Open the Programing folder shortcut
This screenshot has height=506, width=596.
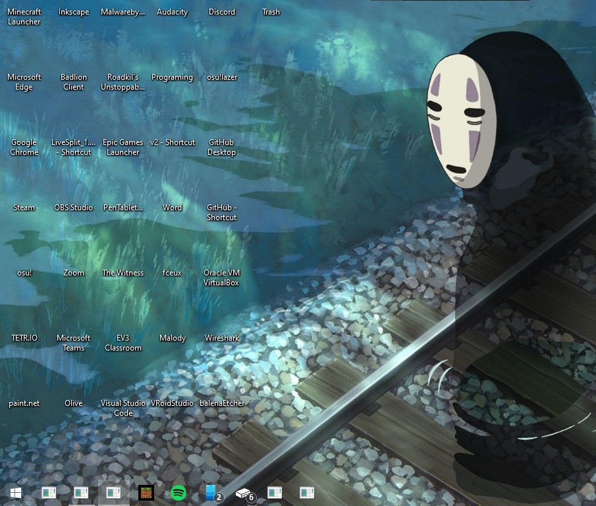172,77
